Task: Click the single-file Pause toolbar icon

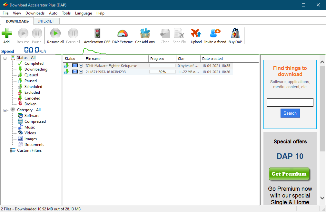Action: click(37, 33)
